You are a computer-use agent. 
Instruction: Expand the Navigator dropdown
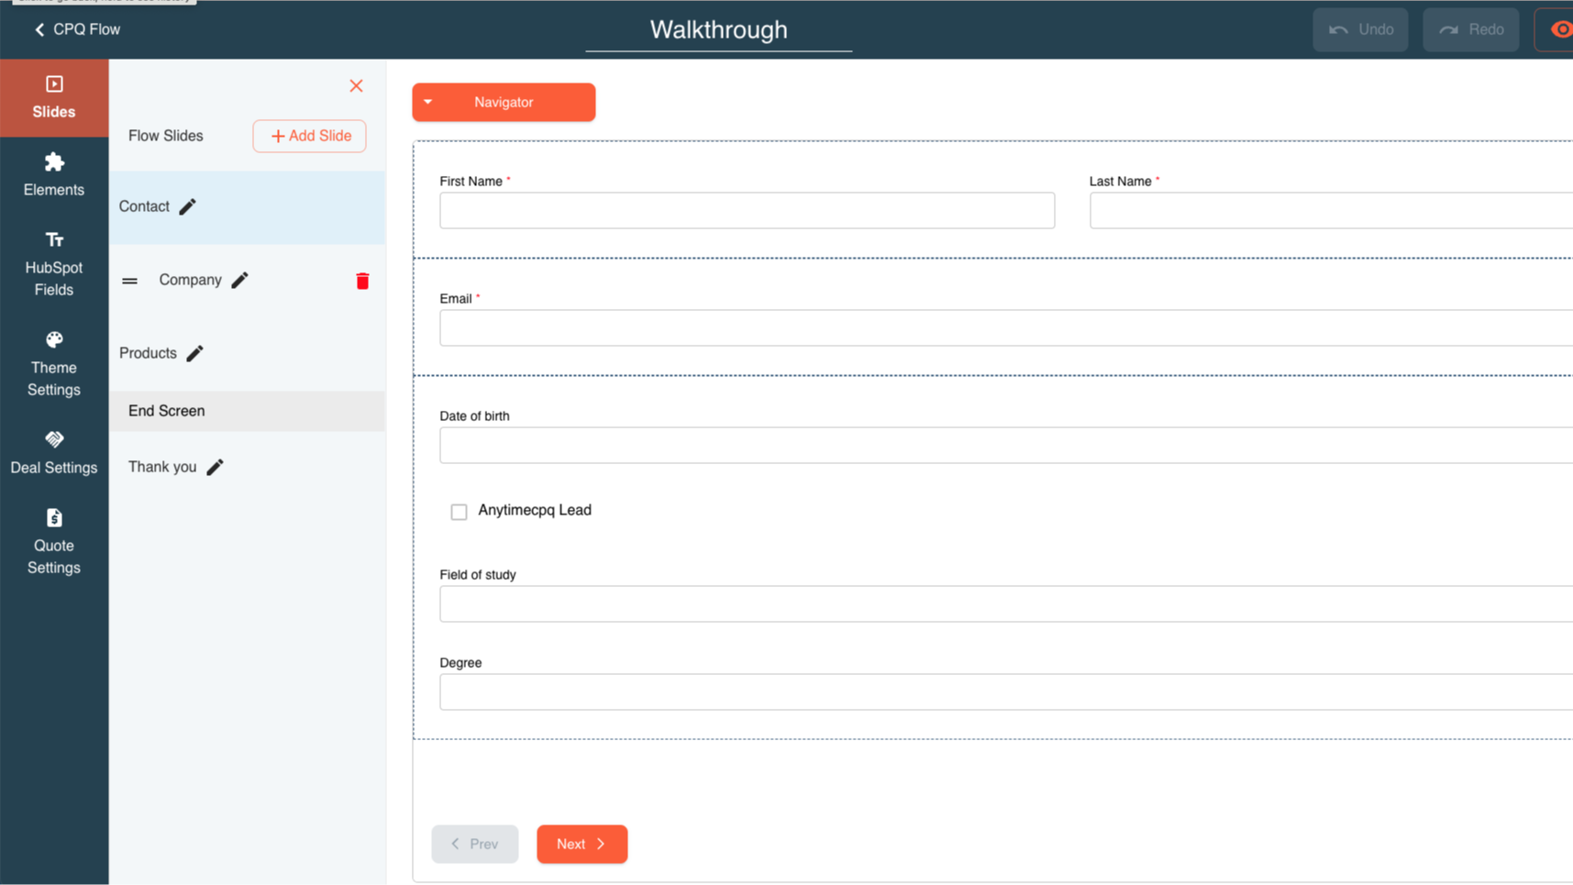pos(504,102)
